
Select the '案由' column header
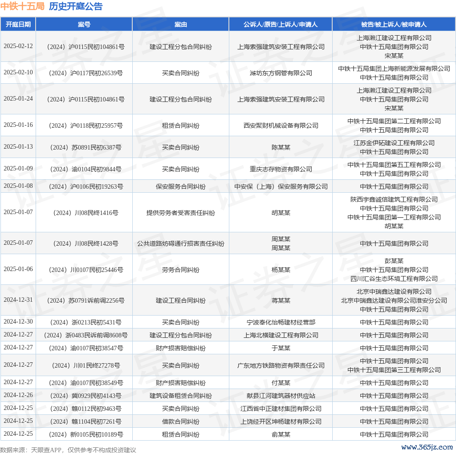(x=181, y=24)
